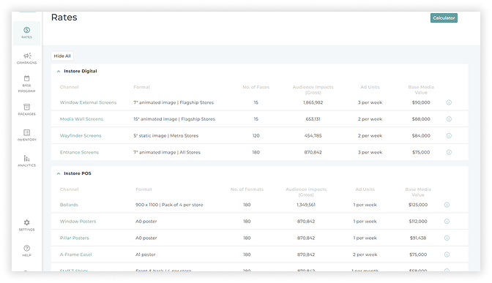This screenshot has width=492, height=283.
Task: Click info icon for Entrance Screens row
Action: [x=449, y=152]
